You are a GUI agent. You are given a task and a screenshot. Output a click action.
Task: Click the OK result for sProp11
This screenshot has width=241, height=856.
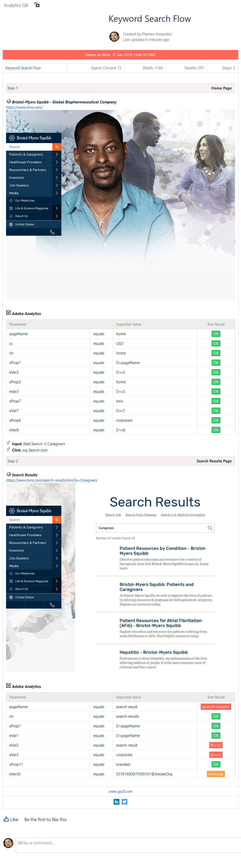(x=216, y=764)
